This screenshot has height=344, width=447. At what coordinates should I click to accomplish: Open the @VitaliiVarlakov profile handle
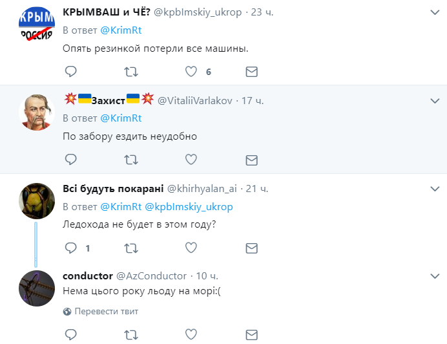[x=194, y=101]
